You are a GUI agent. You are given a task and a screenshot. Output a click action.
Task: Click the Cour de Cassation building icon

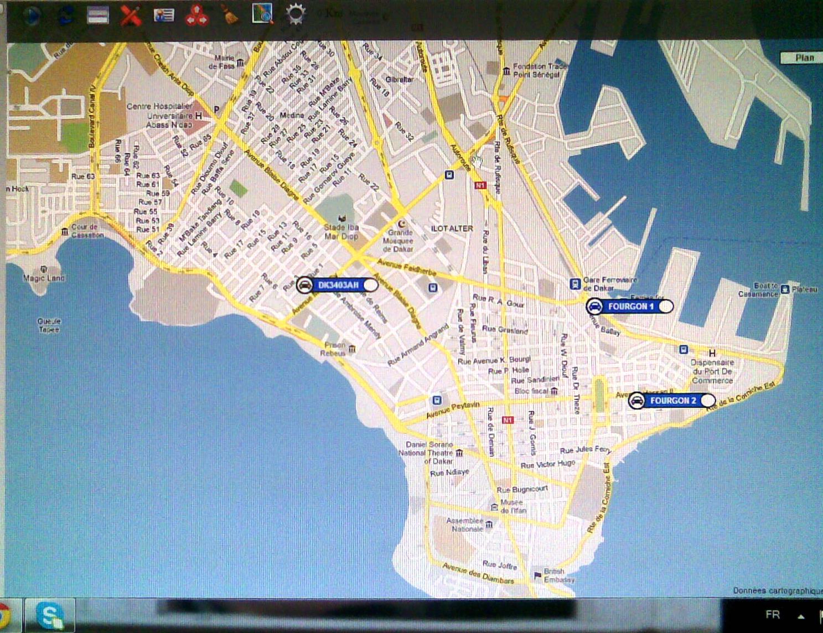click(65, 231)
